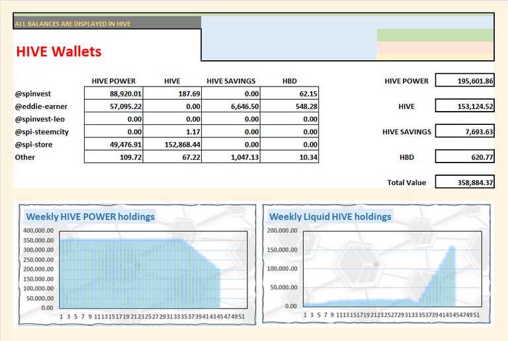Image resolution: width=508 pixels, height=341 pixels.
Task: Select the Other row label
Action: pos(24,157)
